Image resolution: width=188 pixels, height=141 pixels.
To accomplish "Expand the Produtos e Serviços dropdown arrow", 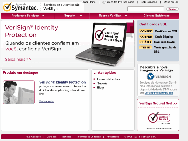I will [43, 16].
